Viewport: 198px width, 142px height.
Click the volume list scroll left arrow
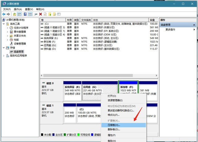[42, 75]
